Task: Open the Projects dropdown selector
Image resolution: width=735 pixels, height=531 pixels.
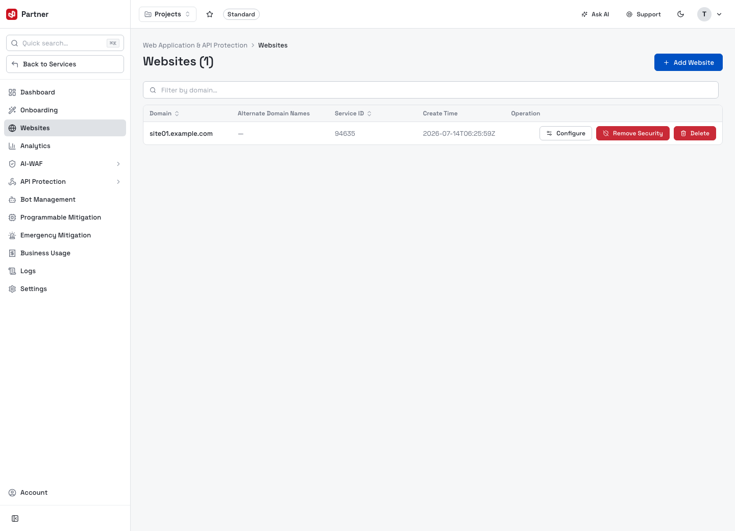Action: pos(167,14)
